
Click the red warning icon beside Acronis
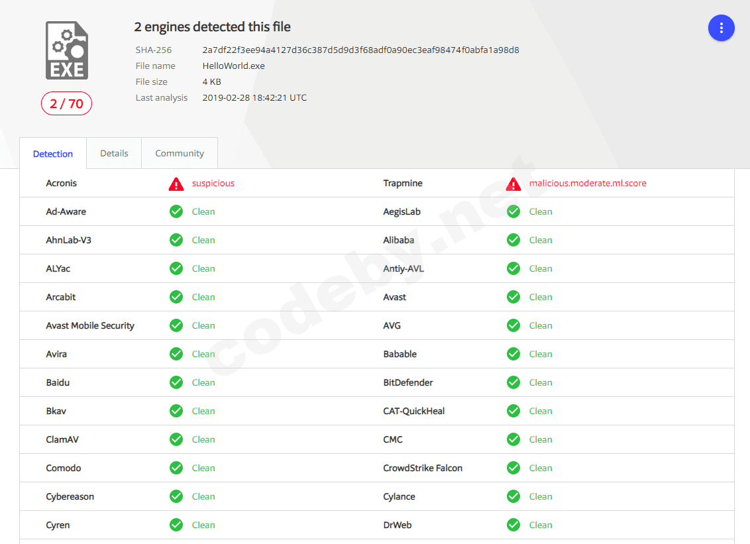point(176,184)
